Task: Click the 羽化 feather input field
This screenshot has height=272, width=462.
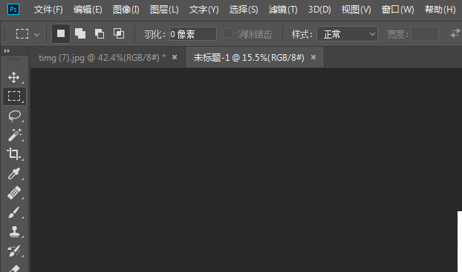Action: click(x=192, y=34)
